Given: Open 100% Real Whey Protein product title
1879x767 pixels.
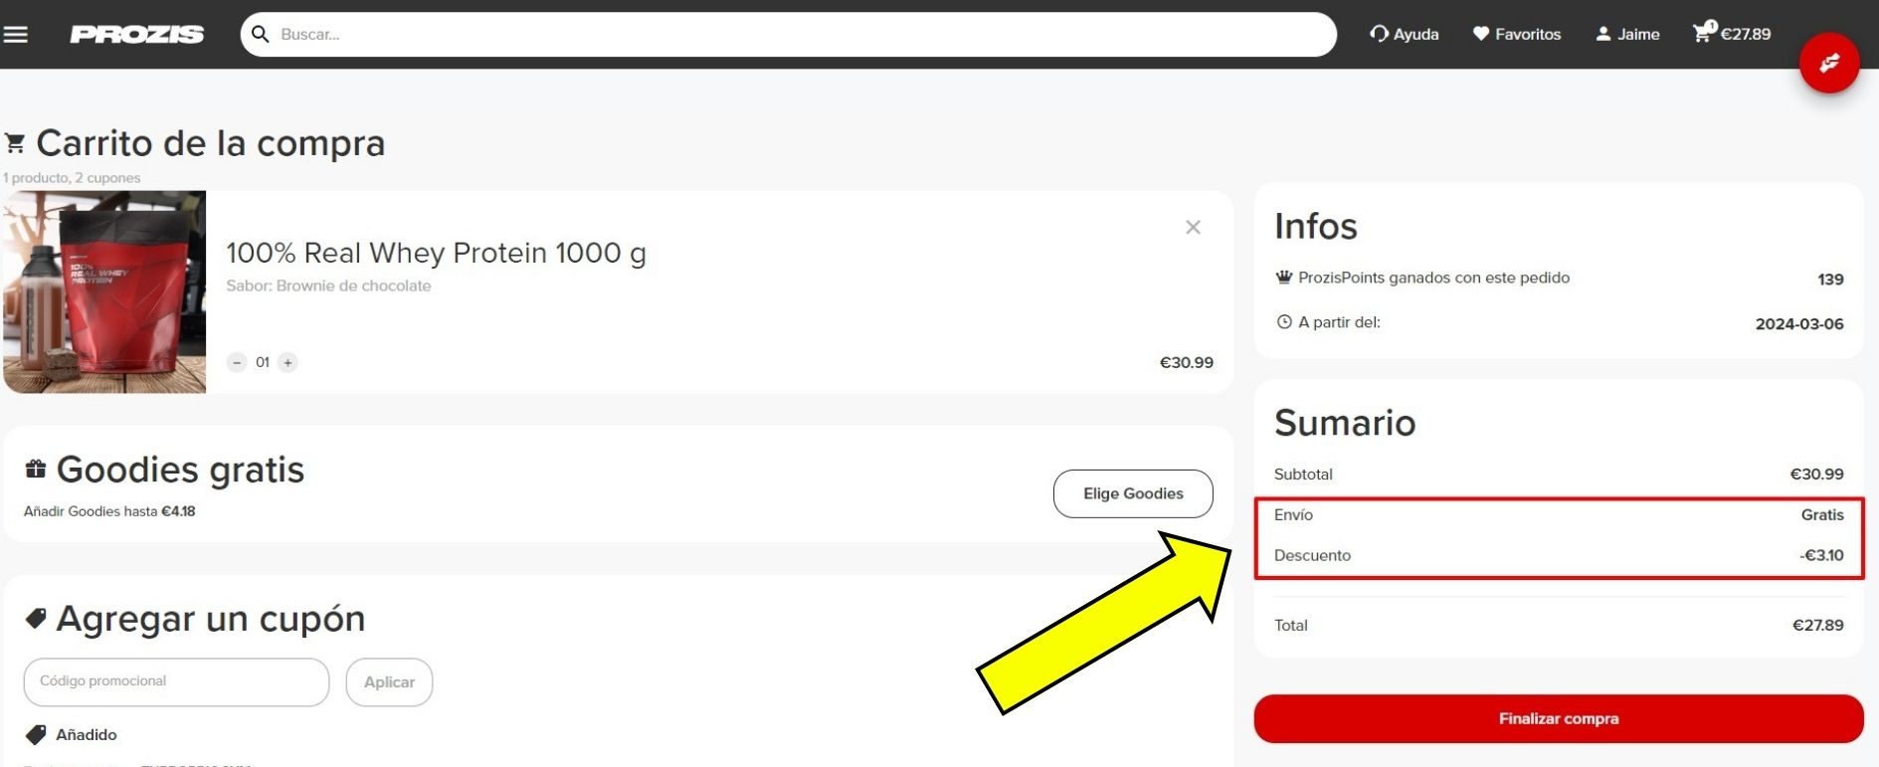Looking at the screenshot, I should (436, 254).
